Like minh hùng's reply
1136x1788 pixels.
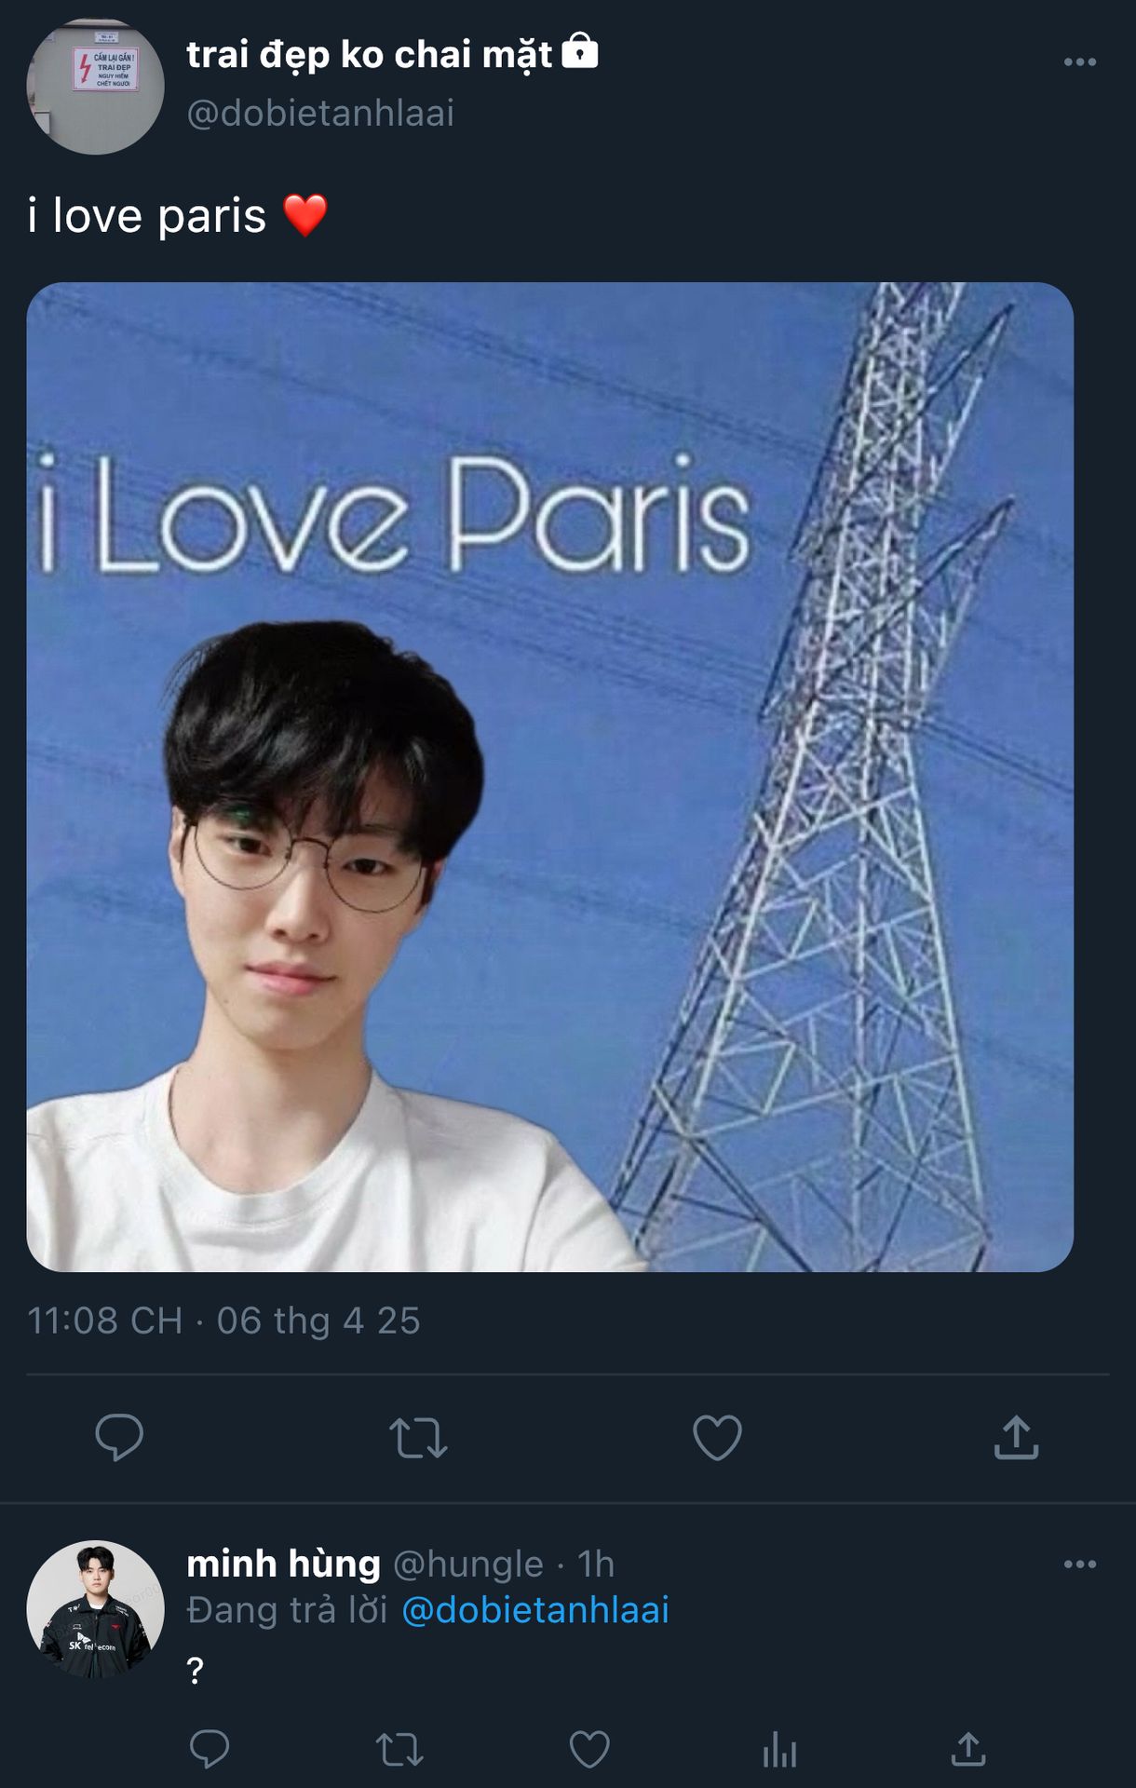[589, 1750]
